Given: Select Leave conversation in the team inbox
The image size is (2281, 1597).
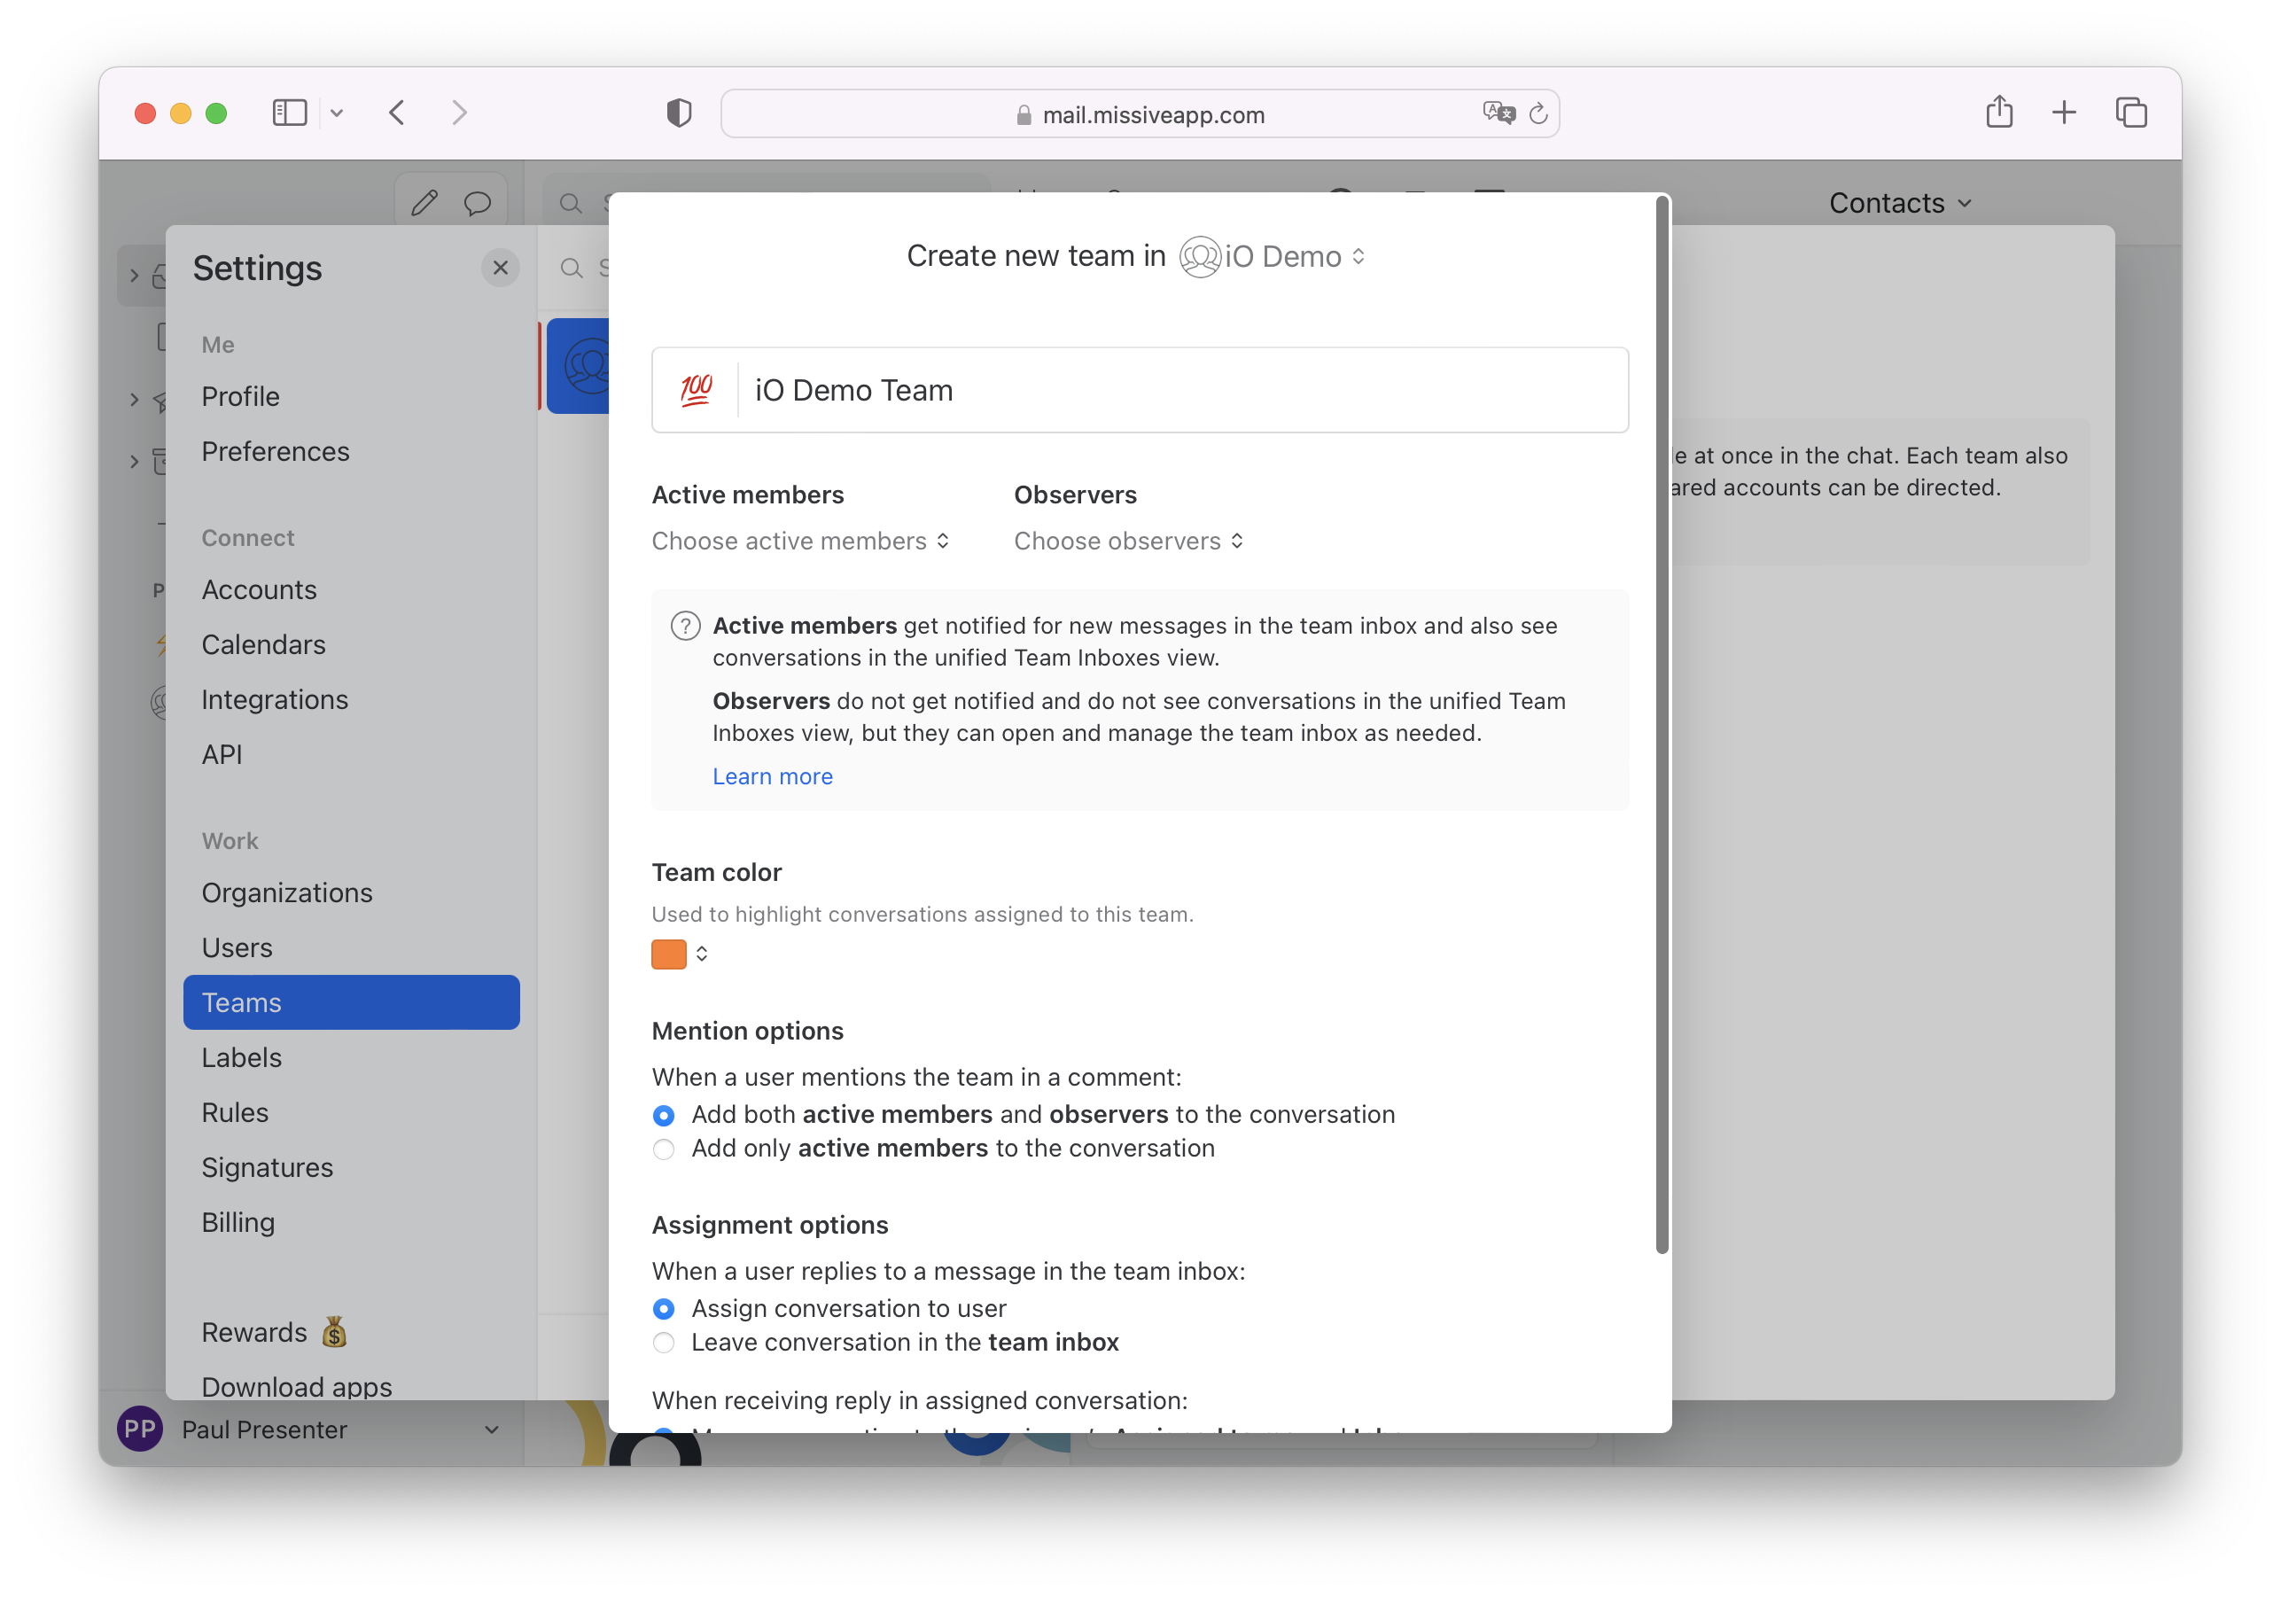Looking at the screenshot, I should (664, 1343).
